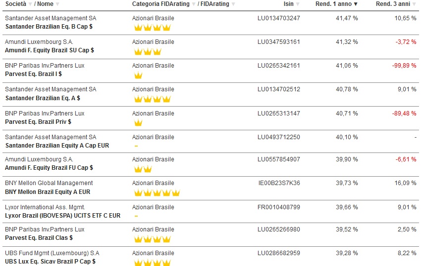Click two-crown rating of Amundi FU Cap
The width and height of the screenshot is (424, 266).
pos(143,169)
